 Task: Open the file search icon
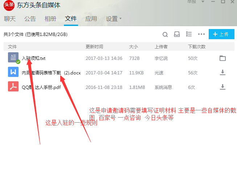click(165, 34)
